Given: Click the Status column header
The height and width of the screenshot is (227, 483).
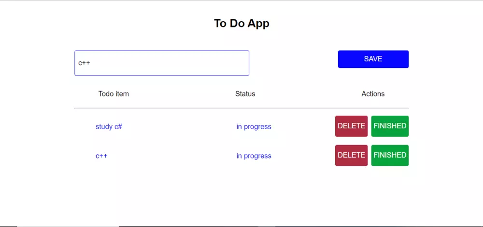Looking at the screenshot, I should pos(245,94).
